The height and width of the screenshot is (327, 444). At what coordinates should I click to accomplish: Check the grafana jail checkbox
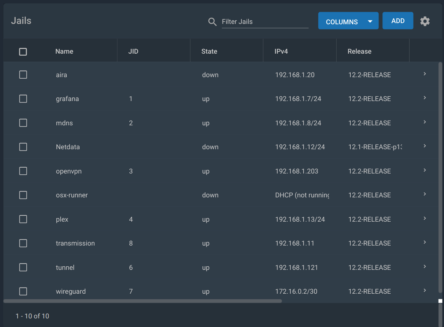point(23,99)
